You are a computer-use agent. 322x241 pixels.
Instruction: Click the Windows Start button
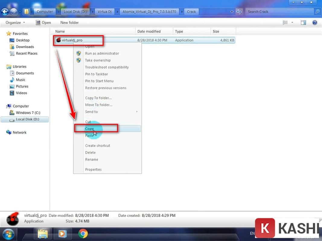click(9, 234)
